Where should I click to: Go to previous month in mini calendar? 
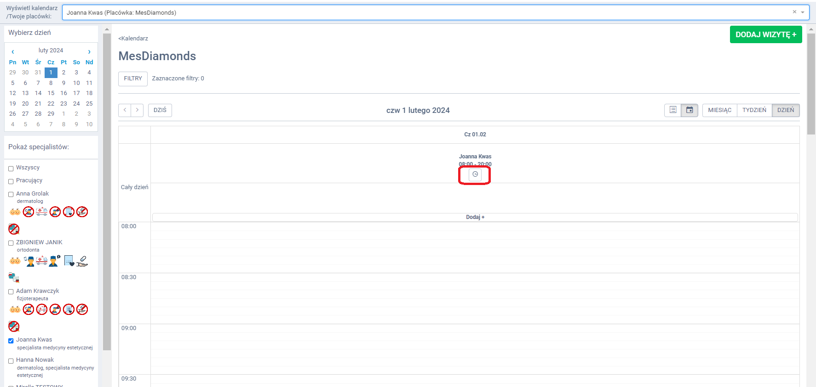[x=13, y=51]
